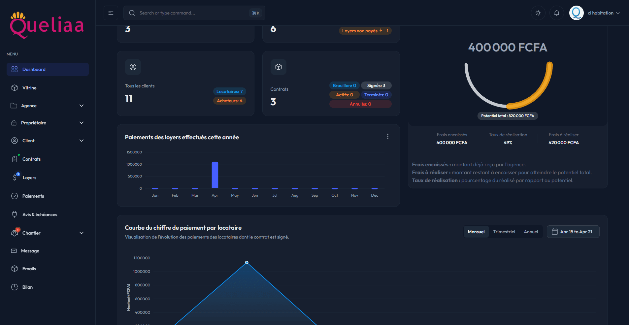Click the search magnifier icon
Screen dimensions: 629x325
pos(132,13)
